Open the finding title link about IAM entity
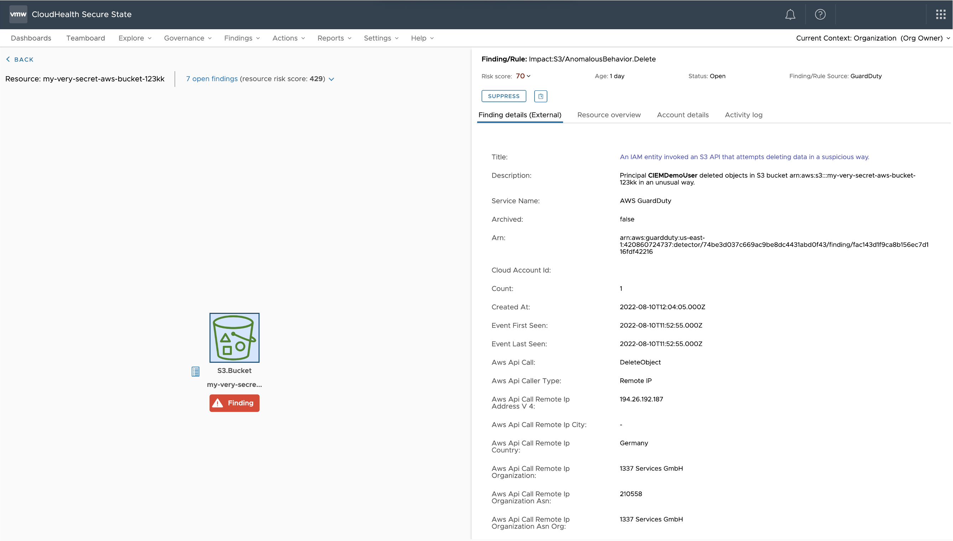953x541 pixels. pyautogui.click(x=744, y=157)
